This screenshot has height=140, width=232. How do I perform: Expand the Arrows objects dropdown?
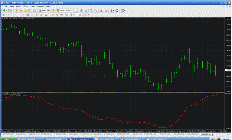point(48,15)
